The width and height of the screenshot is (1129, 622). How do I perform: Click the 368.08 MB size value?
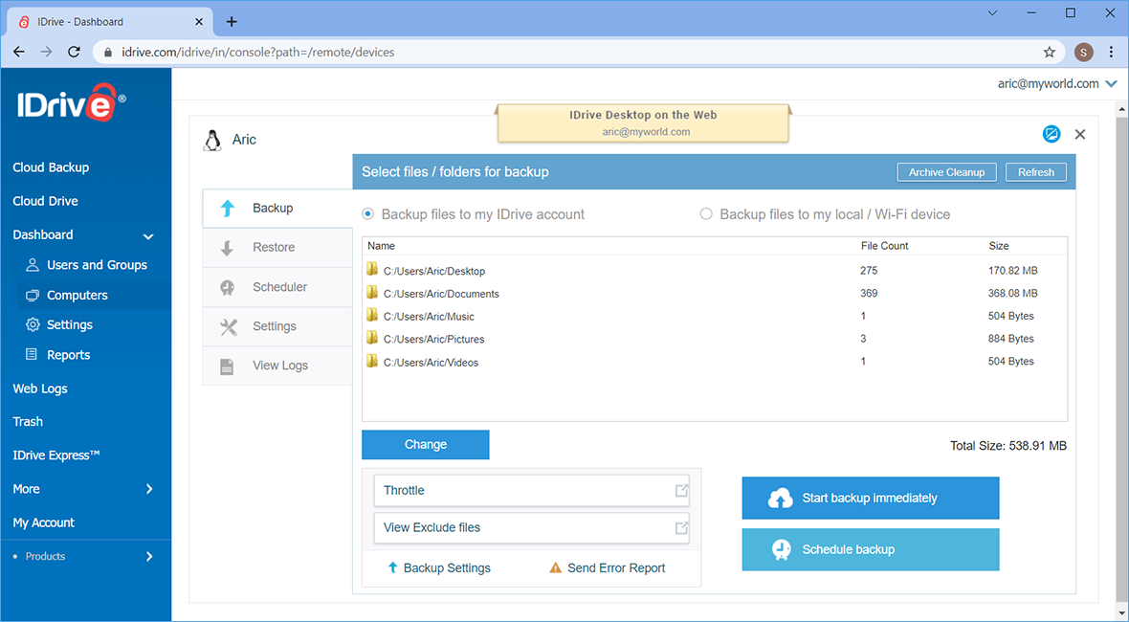[x=1013, y=293]
